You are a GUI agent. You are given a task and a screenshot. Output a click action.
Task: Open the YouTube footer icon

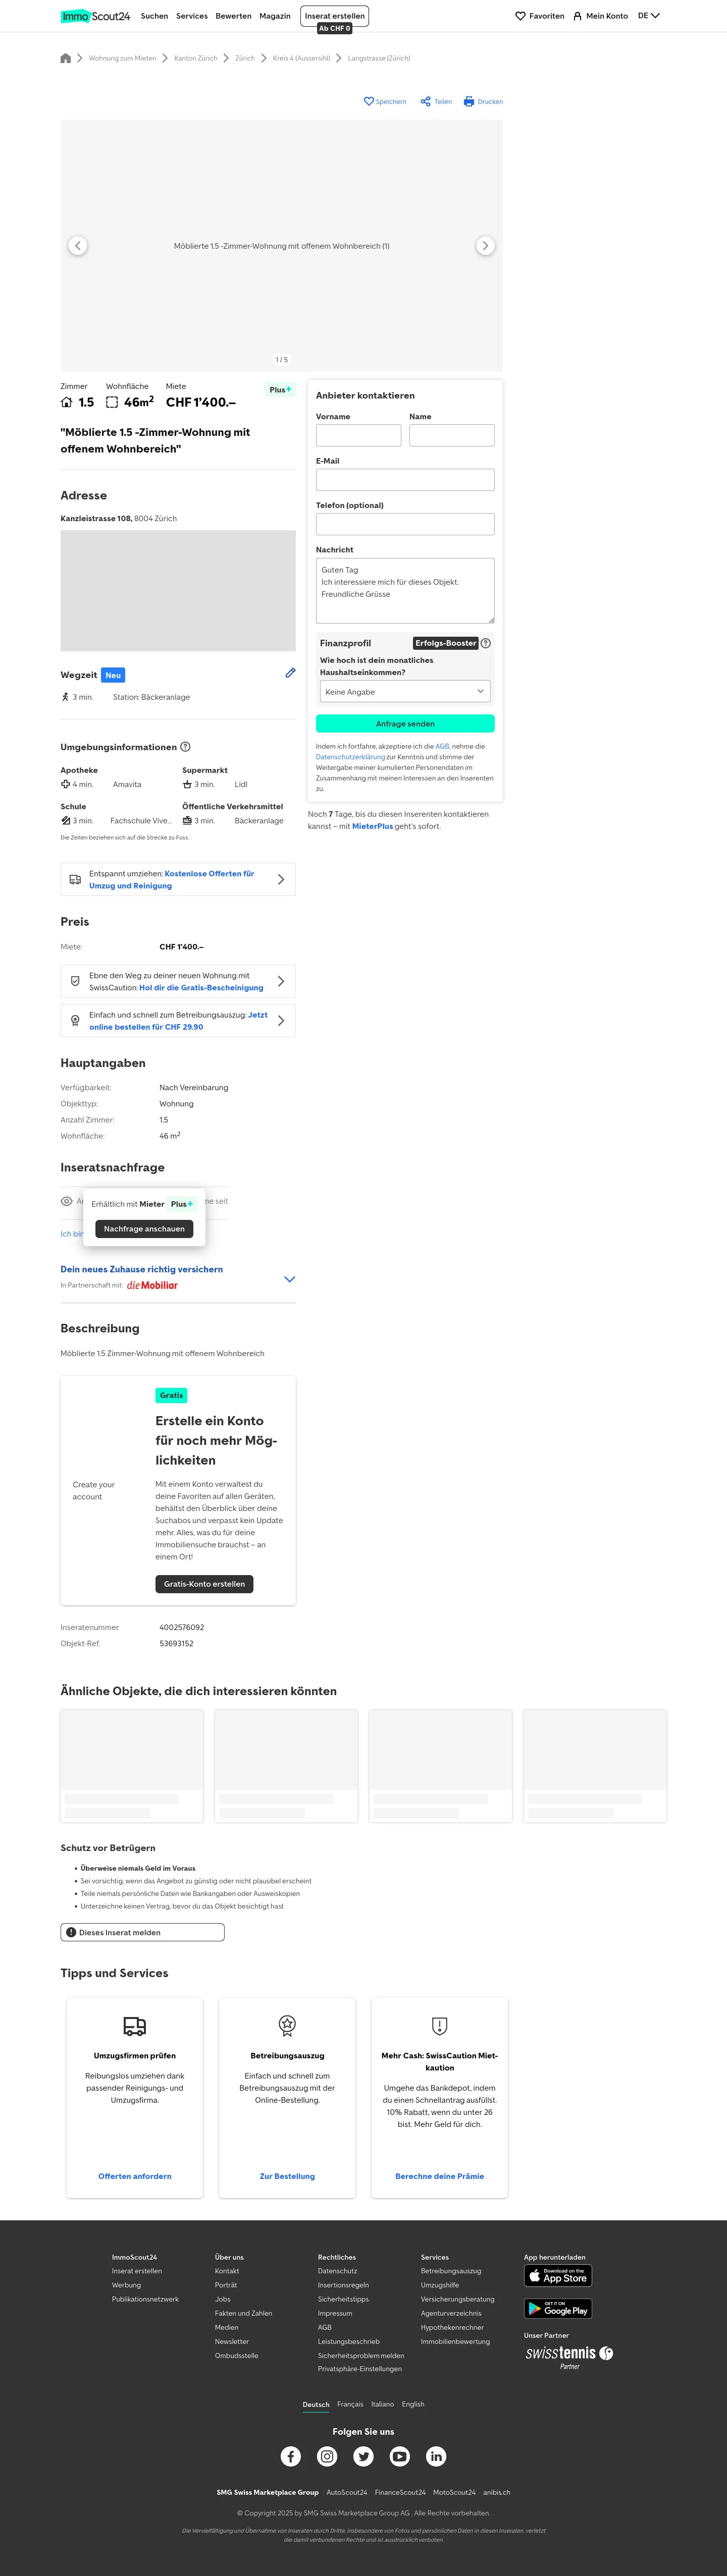pos(399,2456)
